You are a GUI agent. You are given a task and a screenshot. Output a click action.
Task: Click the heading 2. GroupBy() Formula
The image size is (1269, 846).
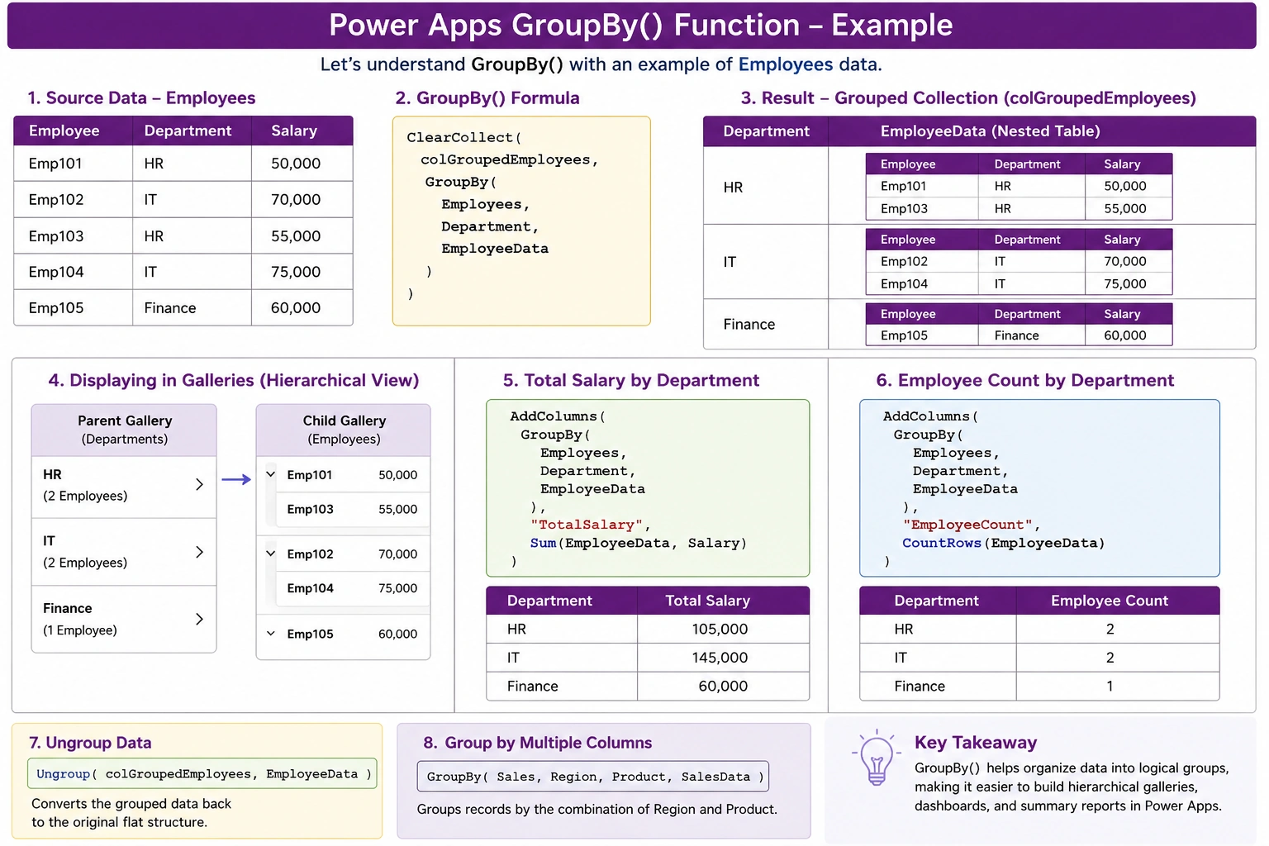coord(487,97)
